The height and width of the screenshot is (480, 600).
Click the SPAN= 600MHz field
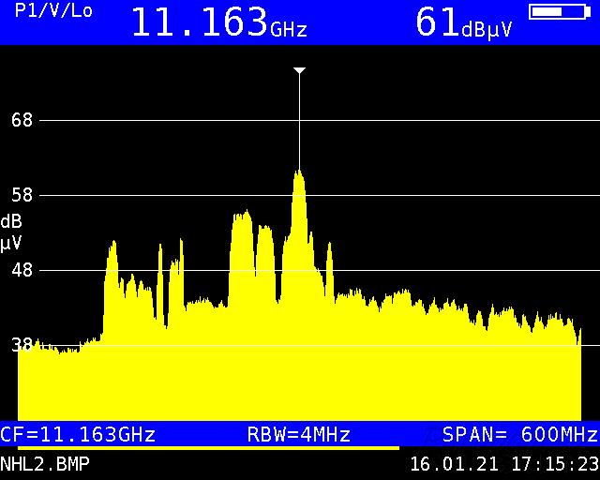point(520,434)
